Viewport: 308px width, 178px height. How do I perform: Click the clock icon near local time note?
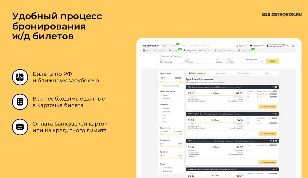point(187,82)
